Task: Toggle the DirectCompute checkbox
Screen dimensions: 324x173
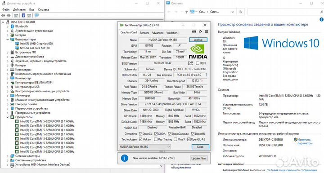Action: pos(170,134)
